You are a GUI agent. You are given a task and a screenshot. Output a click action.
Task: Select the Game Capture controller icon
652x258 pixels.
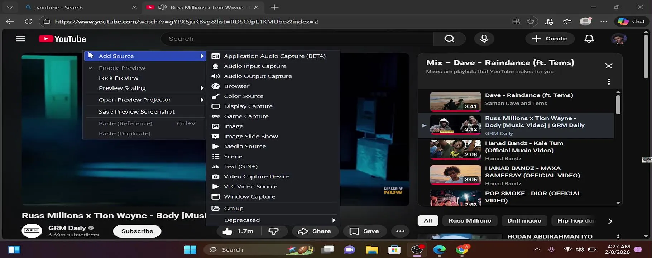tap(215, 116)
